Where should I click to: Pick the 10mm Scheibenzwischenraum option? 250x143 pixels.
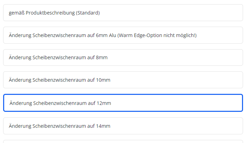point(123,80)
